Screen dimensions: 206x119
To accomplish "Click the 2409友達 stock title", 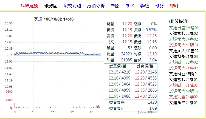I will coord(29,6).
